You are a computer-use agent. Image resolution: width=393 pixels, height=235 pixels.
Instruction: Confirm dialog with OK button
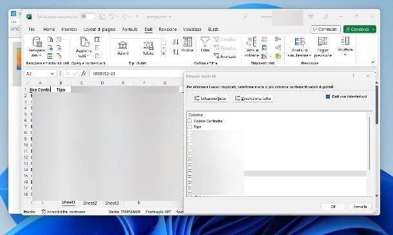tap(333, 207)
